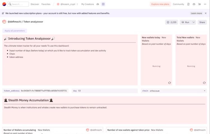
Task: Open the three-dots more menu in header
Action: point(205,4)
